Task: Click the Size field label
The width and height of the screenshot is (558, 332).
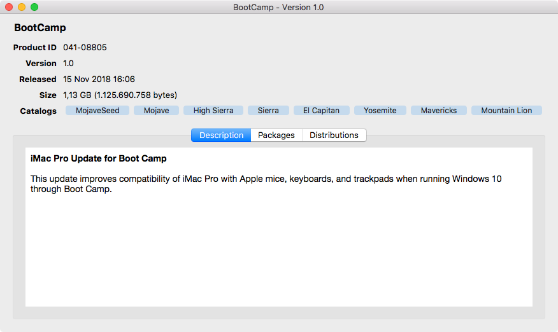Action: (x=48, y=95)
